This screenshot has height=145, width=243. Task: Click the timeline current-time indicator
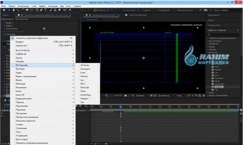121,107
